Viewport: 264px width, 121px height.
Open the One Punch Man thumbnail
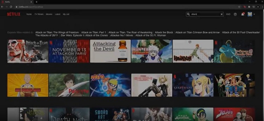[28, 85]
